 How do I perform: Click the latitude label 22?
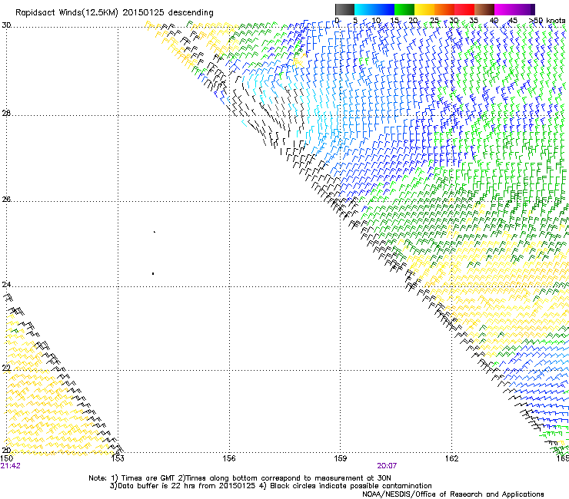(x=6, y=368)
